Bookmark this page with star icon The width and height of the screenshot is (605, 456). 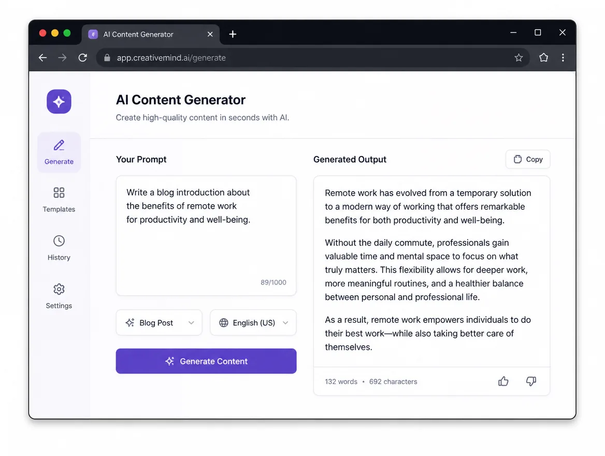click(518, 58)
